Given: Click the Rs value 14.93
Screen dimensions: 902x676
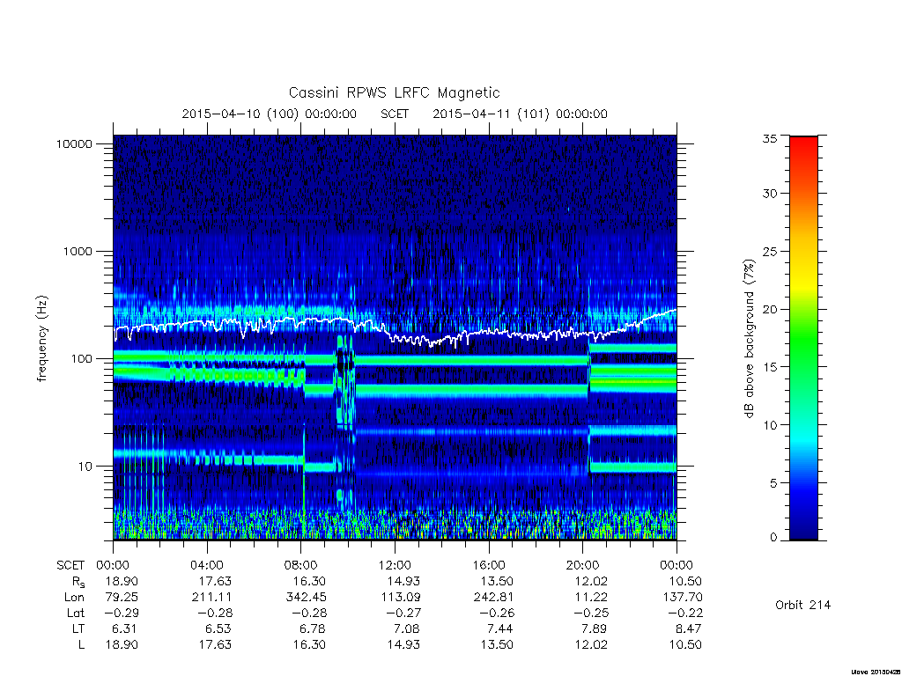Looking at the screenshot, I should pyautogui.click(x=403, y=581).
